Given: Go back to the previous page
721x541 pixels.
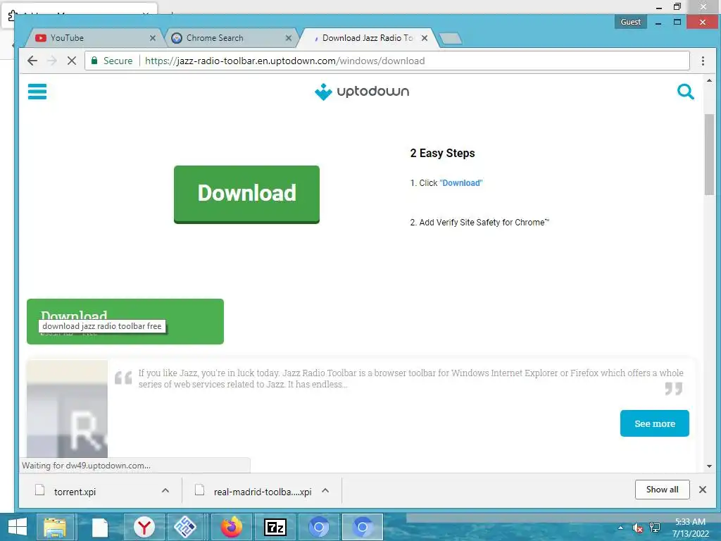Looking at the screenshot, I should pyautogui.click(x=32, y=61).
